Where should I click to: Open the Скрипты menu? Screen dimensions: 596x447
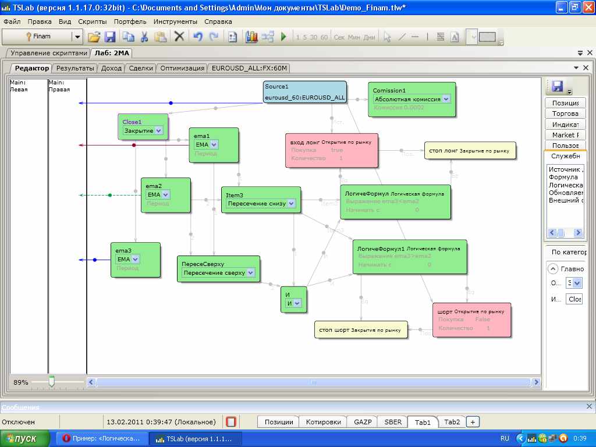click(x=93, y=22)
